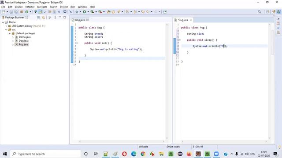Viewport: 282px width, 158px height.
Task: Collapse the default package node
Action: point(10,33)
